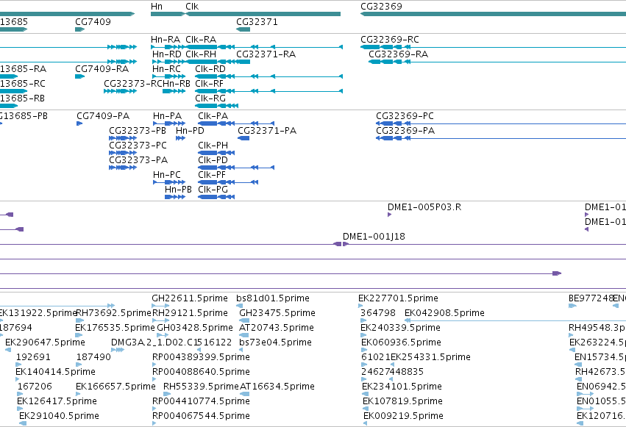
Task: Select transcript Clk-RH
Action: click(x=201, y=54)
